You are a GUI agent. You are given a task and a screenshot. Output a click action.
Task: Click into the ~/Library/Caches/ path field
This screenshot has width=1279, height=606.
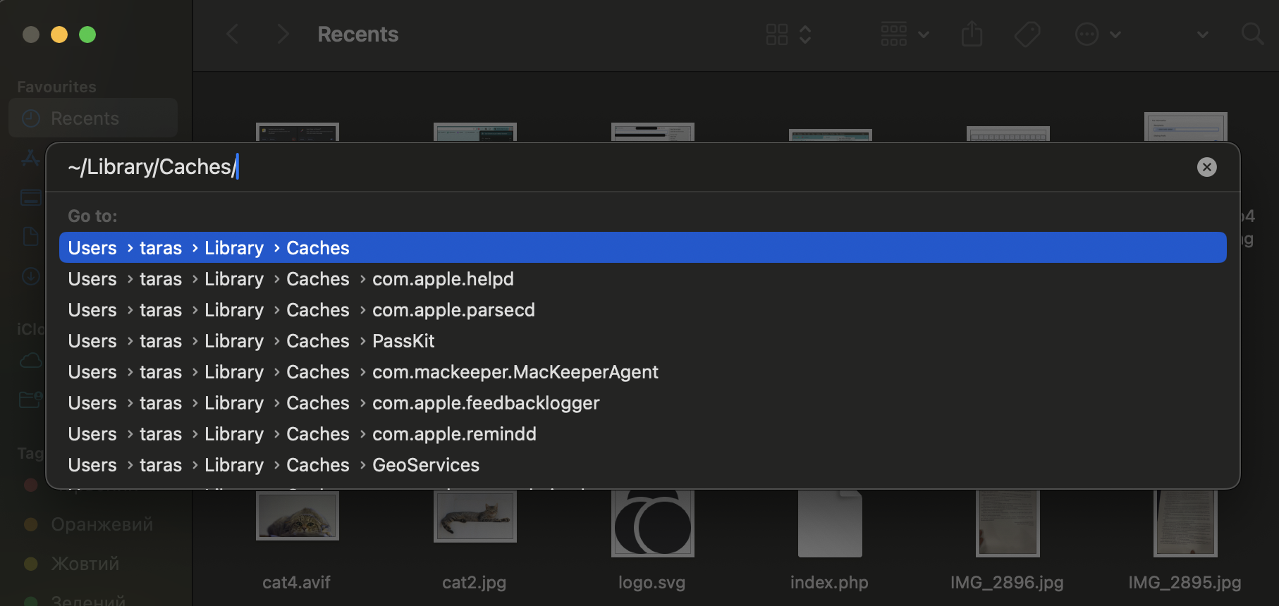(x=620, y=167)
